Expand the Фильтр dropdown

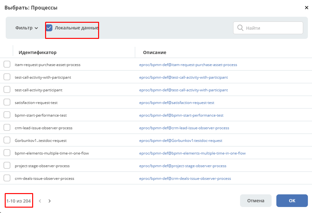26,28
